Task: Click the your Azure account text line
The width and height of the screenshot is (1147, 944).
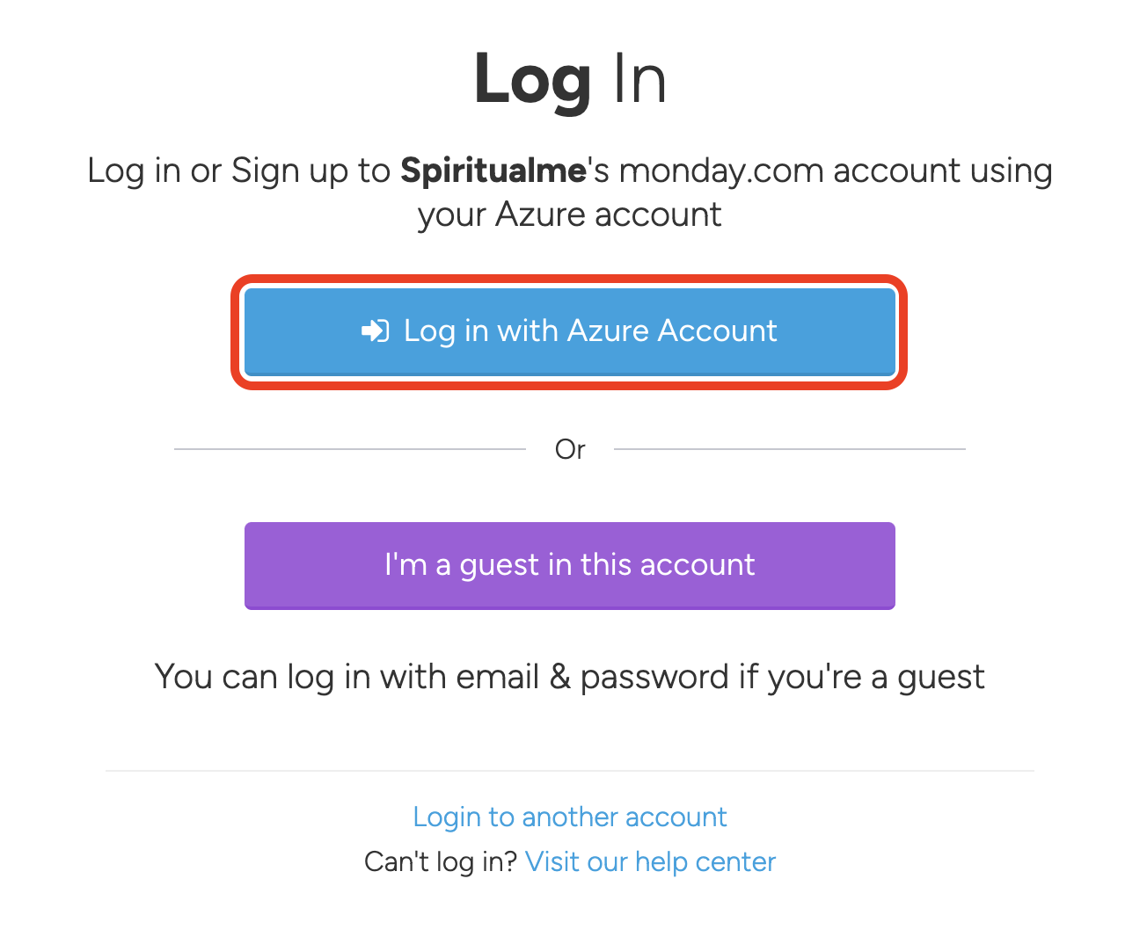Action: [x=569, y=214]
